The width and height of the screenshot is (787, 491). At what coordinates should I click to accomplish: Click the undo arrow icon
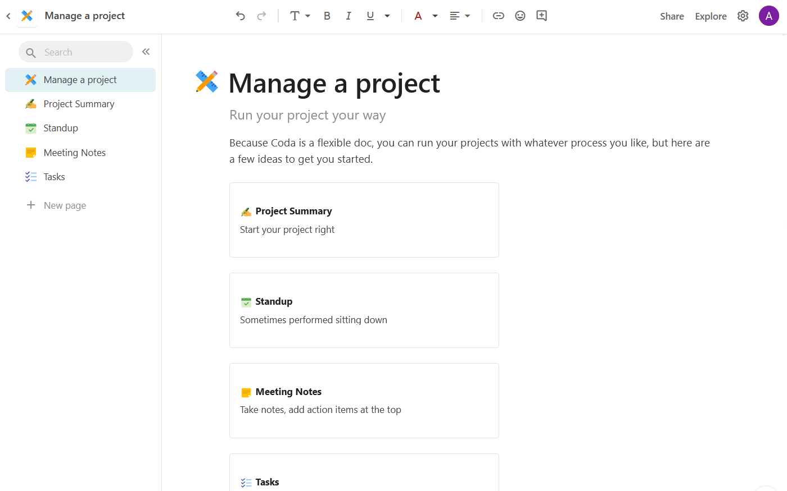[240, 16]
